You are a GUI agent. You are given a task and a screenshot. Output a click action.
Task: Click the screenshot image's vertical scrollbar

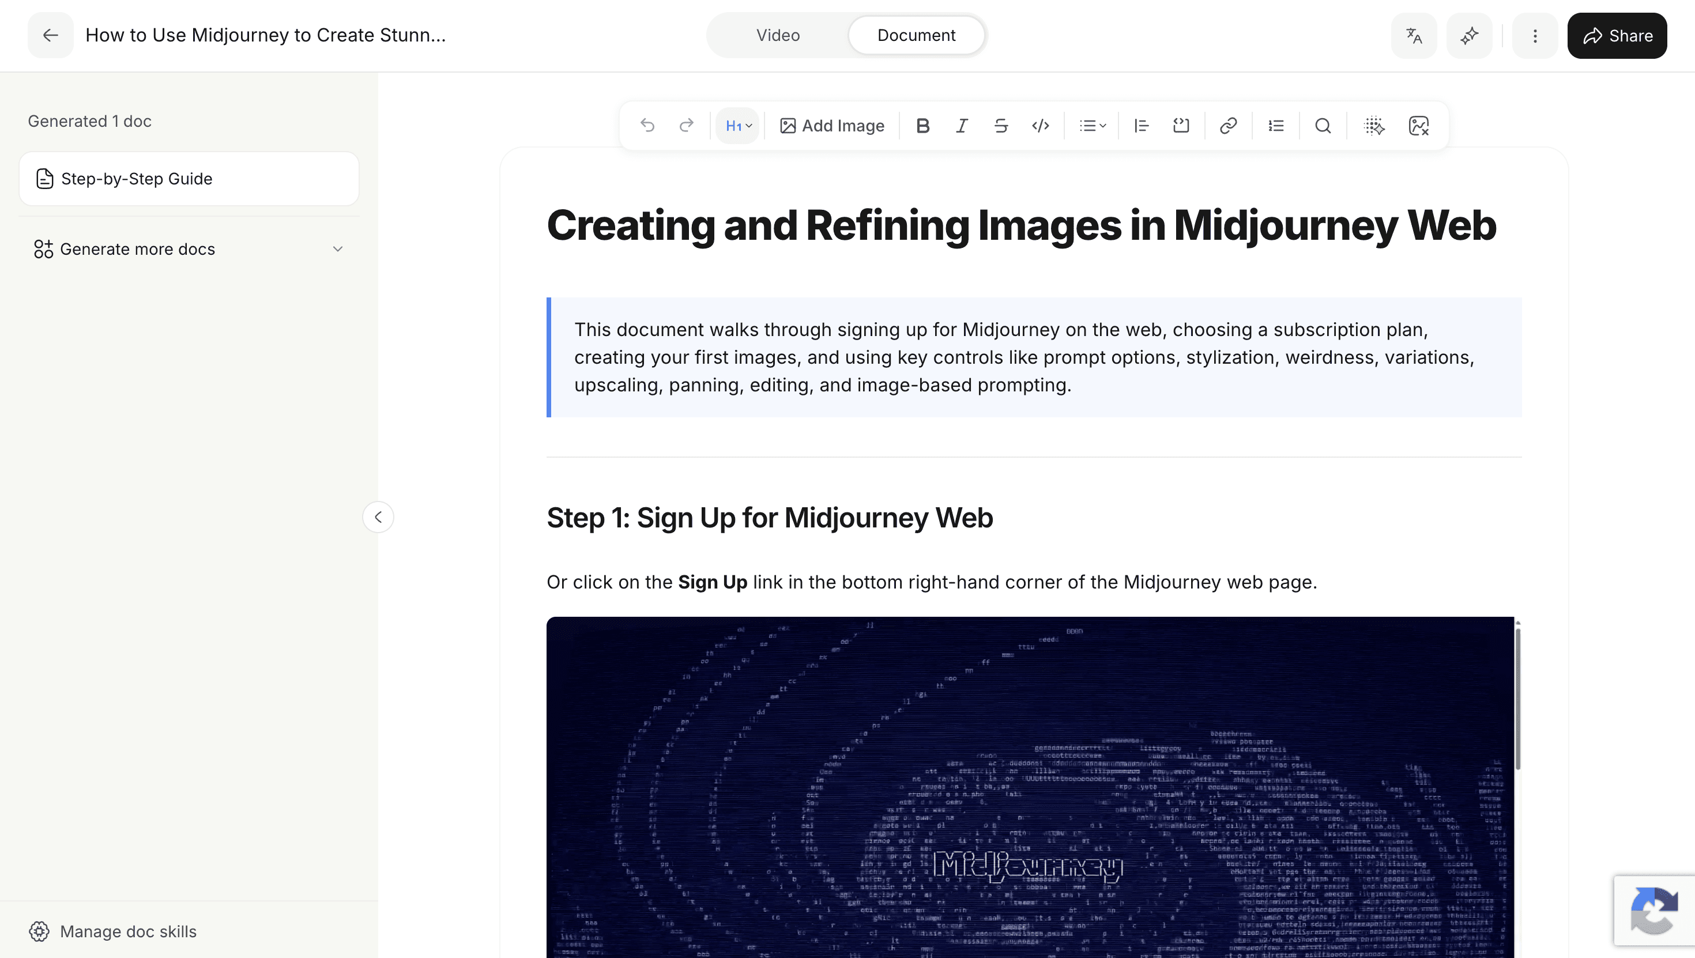[1518, 697]
